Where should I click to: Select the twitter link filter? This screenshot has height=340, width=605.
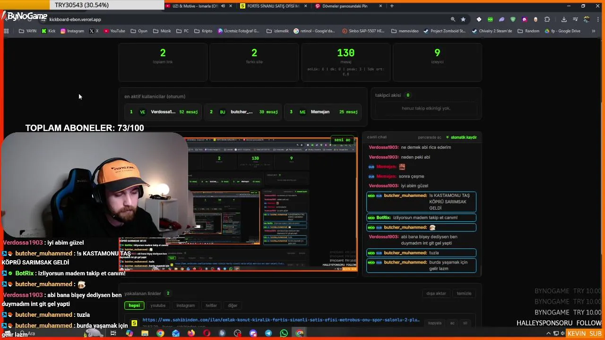(211, 306)
